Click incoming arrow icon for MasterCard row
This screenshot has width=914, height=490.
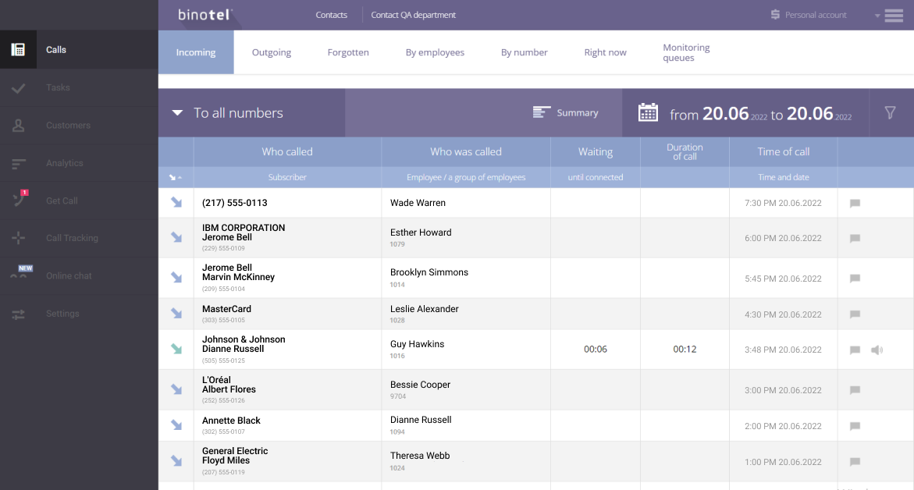pos(176,314)
